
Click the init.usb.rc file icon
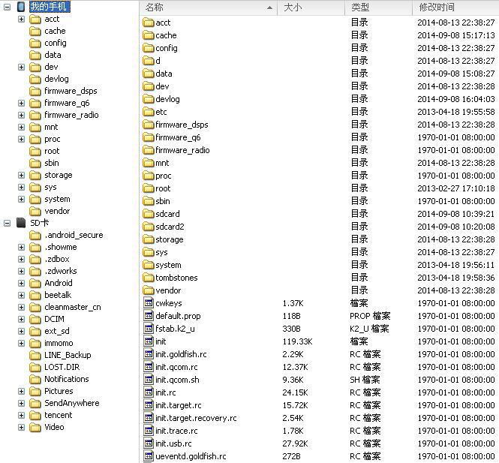pos(149,443)
